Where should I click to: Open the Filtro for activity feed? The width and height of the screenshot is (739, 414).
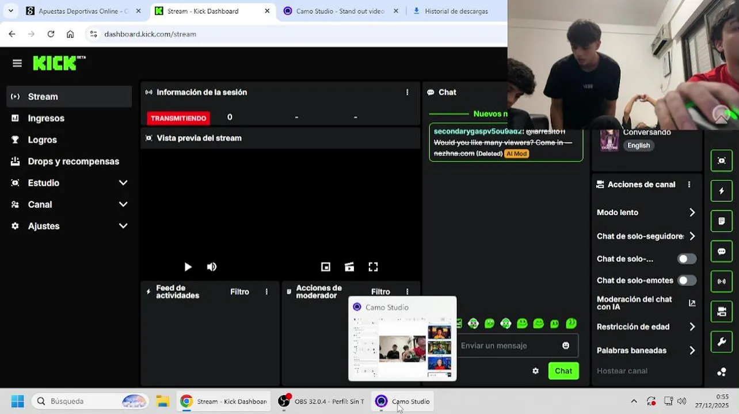point(239,292)
